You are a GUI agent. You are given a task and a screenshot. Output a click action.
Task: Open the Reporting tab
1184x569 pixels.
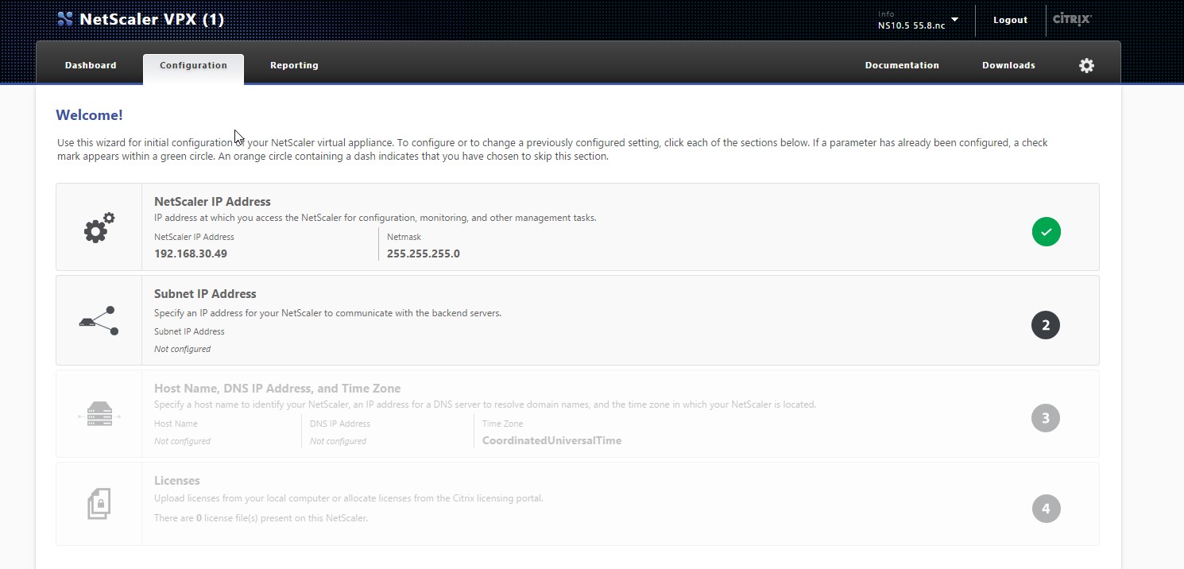pos(294,66)
